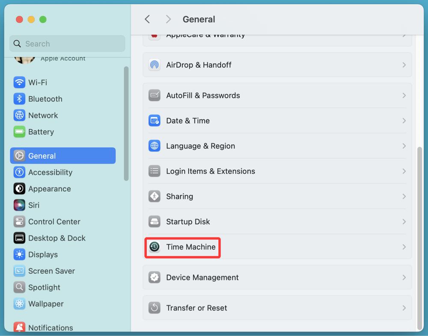
Task: Select the Bluetooth icon in the sidebar
Action: pyautogui.click(x=19, y=99)
